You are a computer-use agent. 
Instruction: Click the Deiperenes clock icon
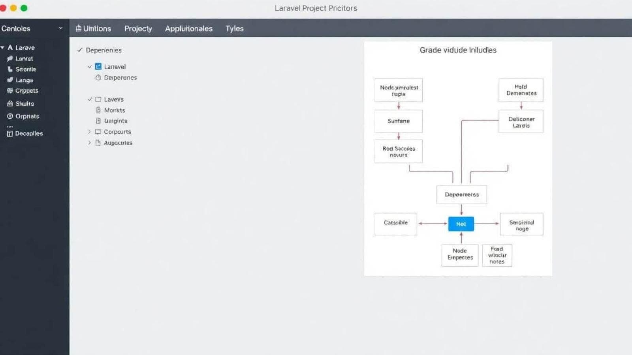tap(98, 77)
